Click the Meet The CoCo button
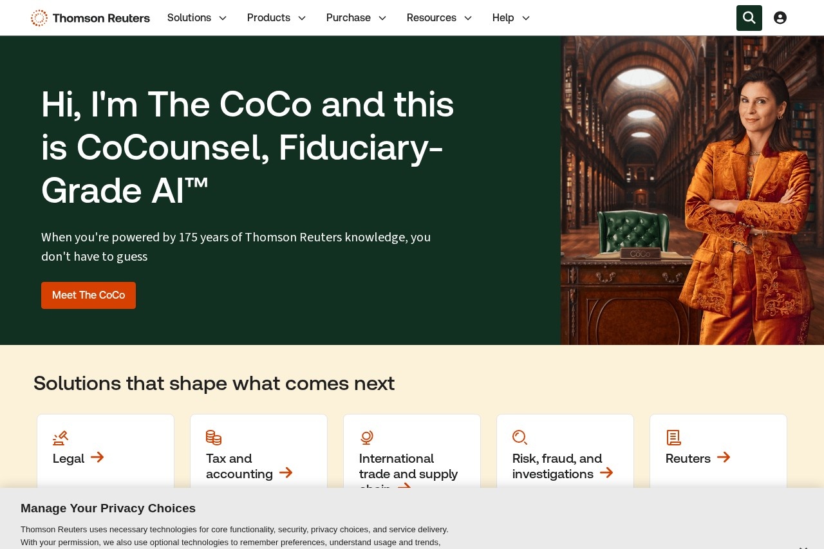Image resolution: width=824 pixels, height=549 pixels. [x=88, y=295]
